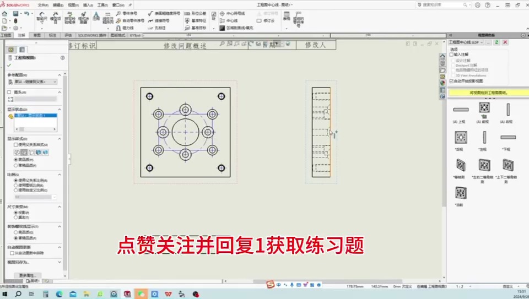Switch to the Sketch (草图) tab
529x299 pixels.
(x=37, y=35)
